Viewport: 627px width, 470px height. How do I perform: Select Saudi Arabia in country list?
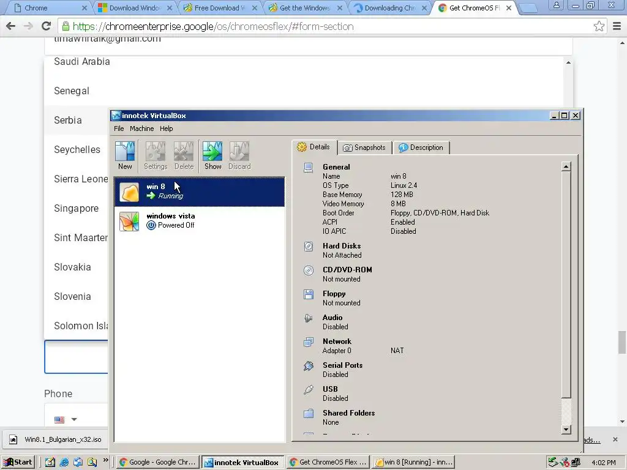(82, 62)
